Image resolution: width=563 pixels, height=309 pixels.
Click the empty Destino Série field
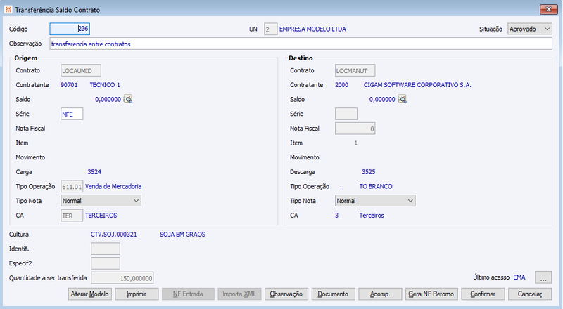tap(346, 114)
